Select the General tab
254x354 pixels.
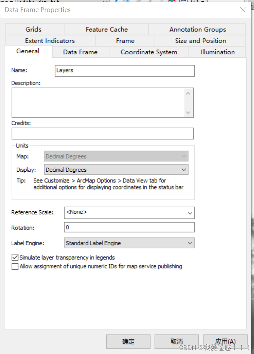tap(28, 51)
